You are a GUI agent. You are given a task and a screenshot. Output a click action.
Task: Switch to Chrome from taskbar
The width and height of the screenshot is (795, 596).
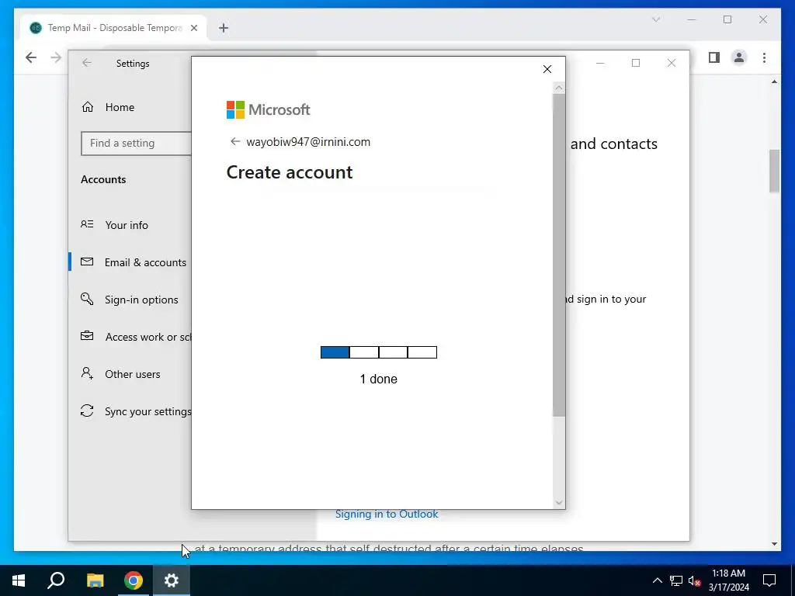coord(134,580)
